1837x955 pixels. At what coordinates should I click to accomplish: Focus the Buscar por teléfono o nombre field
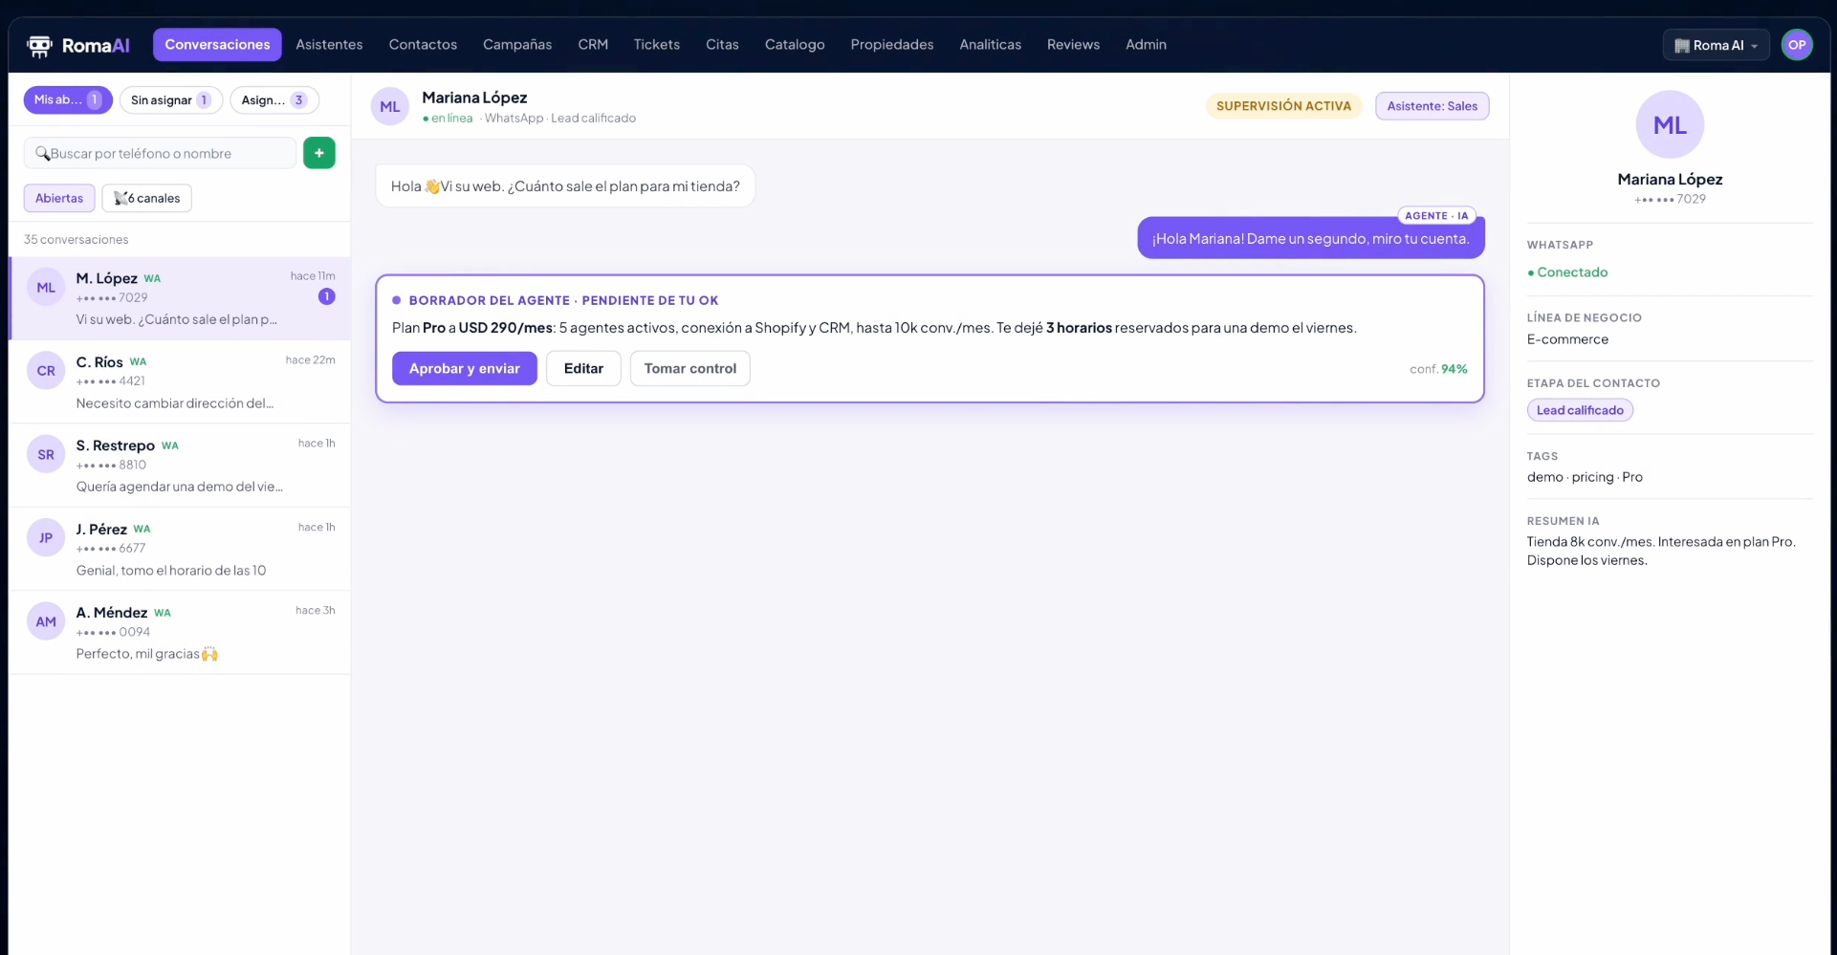point(161,153)
